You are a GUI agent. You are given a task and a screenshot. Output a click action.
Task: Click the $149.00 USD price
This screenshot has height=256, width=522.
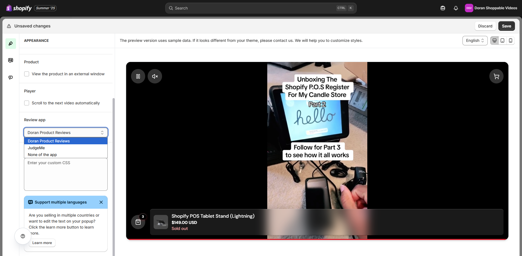click(x=184, y=223)
